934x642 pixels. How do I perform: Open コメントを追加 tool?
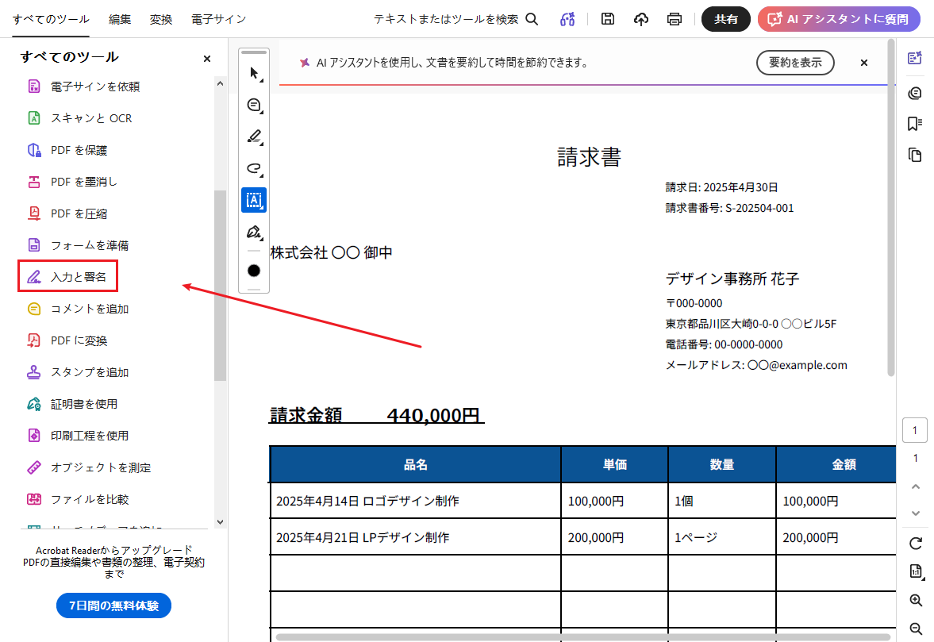point(78,309)
